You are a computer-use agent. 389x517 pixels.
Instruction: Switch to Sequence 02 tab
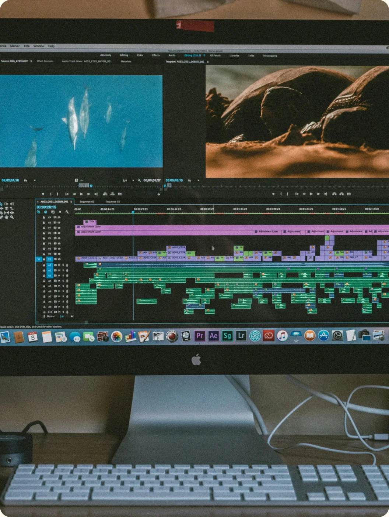(x=87, y=202)
